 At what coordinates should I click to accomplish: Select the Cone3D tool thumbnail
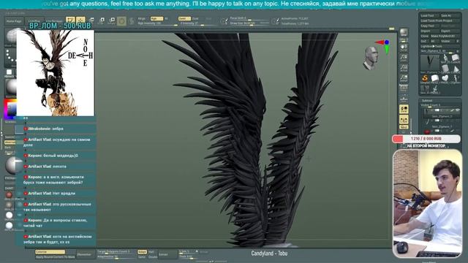(456, 69)
